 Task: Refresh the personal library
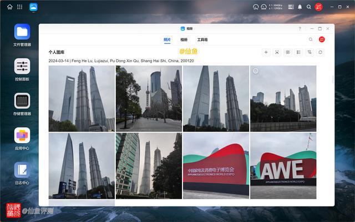coord(321,52)
